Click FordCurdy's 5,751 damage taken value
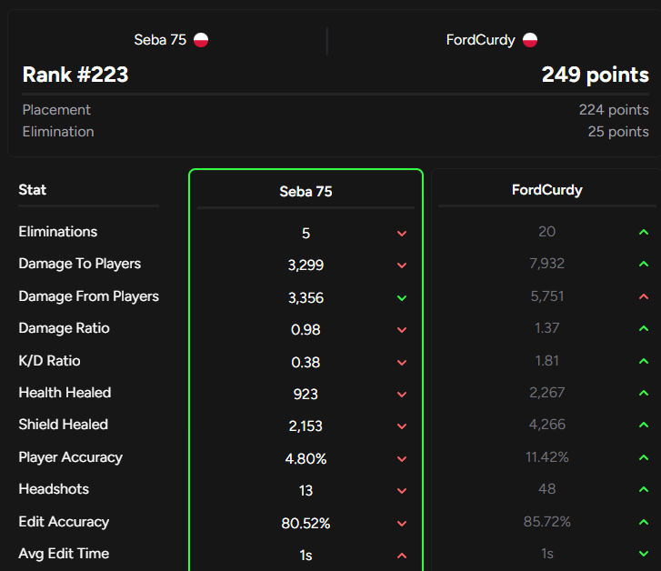 [x=546, y=296]
